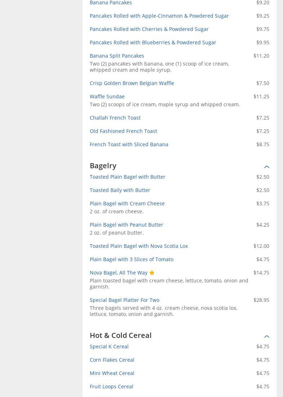The width and height of the screenshot is (283, 397).
Task: Choose Fruit Loops Cereal
Action: point(111,387)
